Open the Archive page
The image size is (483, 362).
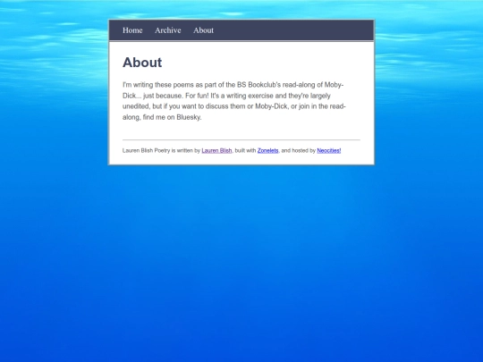pyautogui.click(x=168, y=30)
